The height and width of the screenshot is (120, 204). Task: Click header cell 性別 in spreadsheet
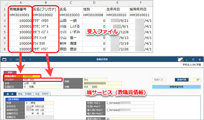pyautogui.click(x=94, y=9)
